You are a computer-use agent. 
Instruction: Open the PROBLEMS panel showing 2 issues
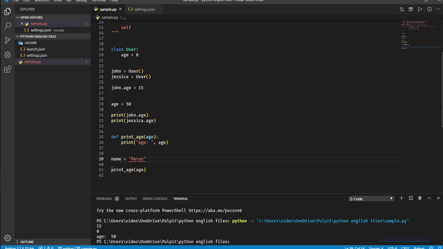click(104, 199)
